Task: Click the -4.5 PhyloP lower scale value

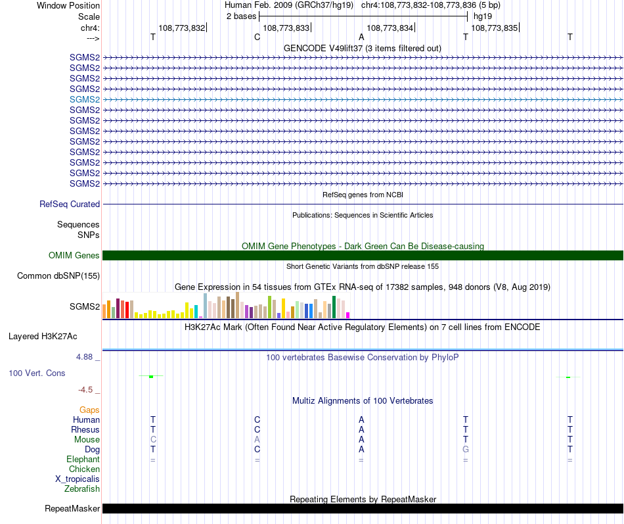Action: (85, 390)
